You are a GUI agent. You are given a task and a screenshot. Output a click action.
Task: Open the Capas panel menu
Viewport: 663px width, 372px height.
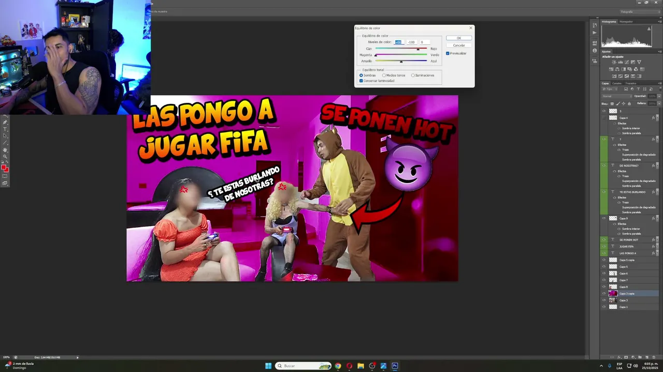coord(660,83)
